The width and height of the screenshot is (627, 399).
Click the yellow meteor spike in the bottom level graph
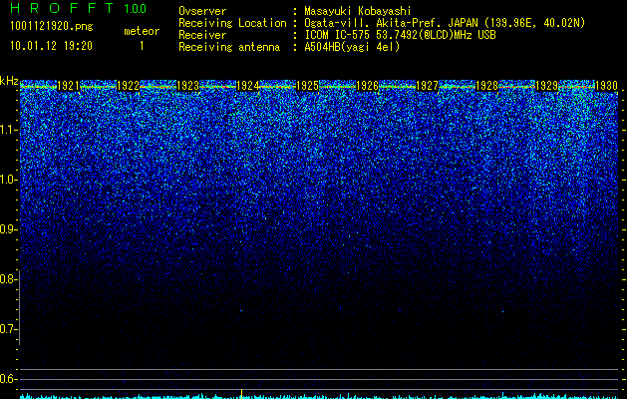point(241,393)
